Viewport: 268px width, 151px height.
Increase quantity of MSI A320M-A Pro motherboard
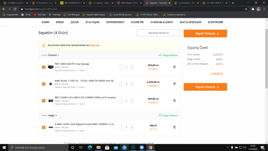132,101
